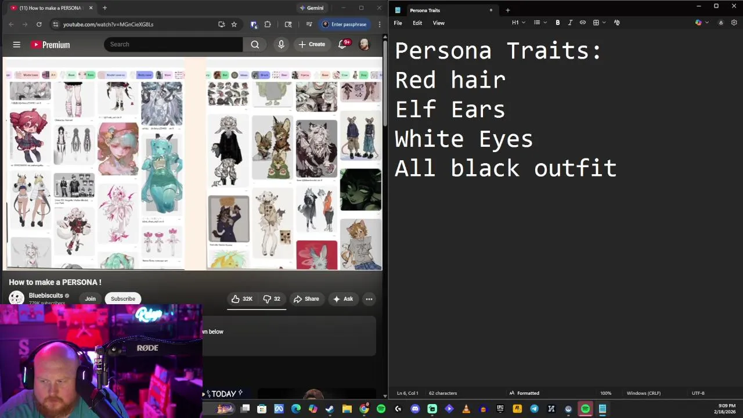Click the Windows (CRLF) line ending indicator
This screenshot has height=418, width=743.
coord(644,393)
